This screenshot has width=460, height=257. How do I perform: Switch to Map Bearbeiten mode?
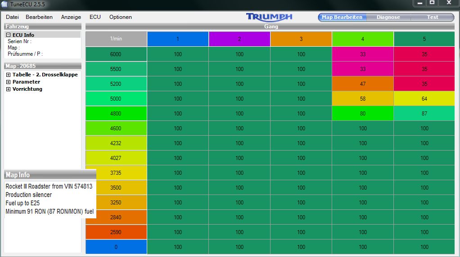pyautogui.click(x=342, y=18)
